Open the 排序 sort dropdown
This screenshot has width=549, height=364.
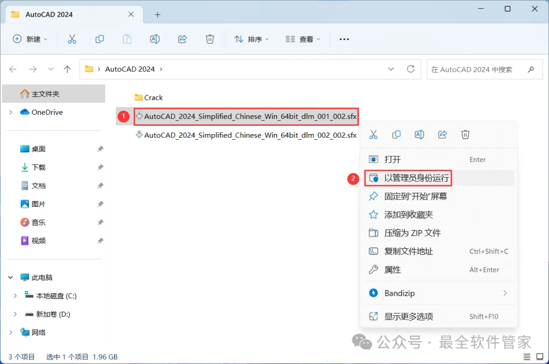(x=252, y=39)
